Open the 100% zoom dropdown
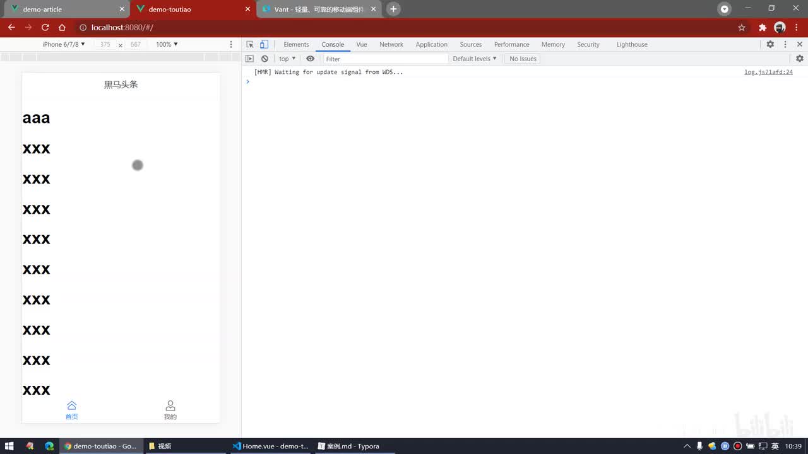The image size is (808, 454). click(x=167, y=44)
